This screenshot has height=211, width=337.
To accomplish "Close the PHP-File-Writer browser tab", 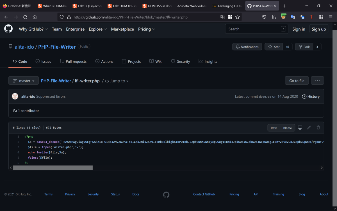I will [x=275, y=6].
